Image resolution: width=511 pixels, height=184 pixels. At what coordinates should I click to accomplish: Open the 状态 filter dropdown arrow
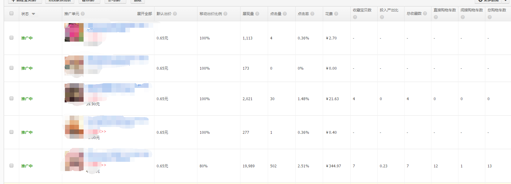coord(33,14)
